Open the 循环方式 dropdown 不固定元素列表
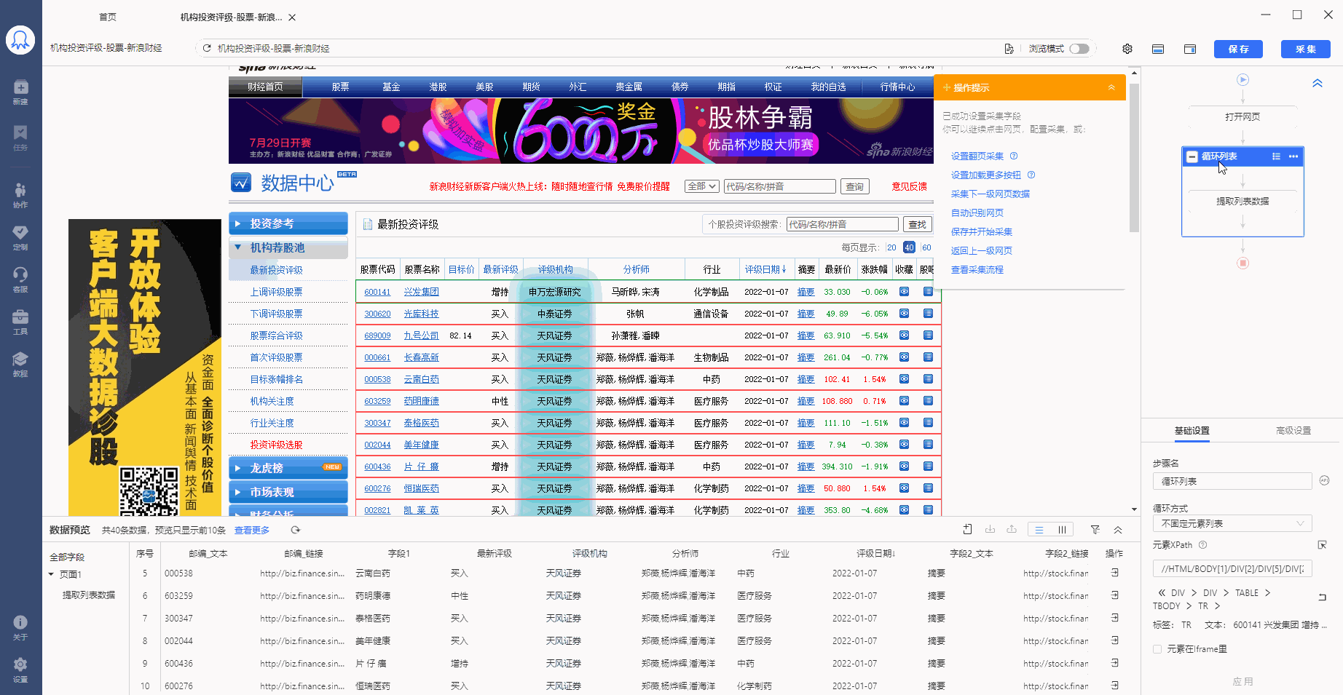The height and width of the screenshot is (695, 1343). (x=1232, y=523)
